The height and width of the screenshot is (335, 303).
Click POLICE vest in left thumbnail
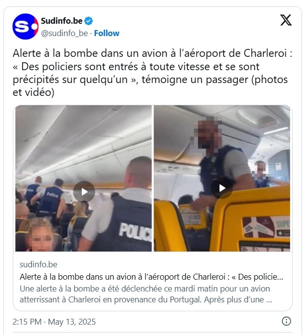click(x=135, y=232)
